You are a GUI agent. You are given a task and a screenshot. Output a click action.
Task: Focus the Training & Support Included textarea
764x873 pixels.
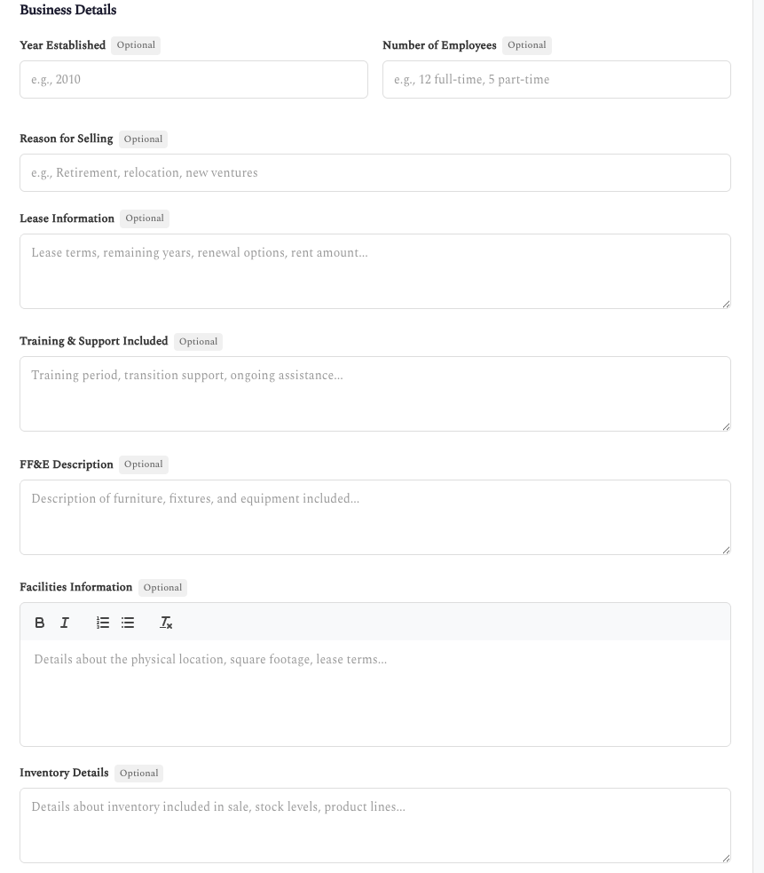[x=374, y=391]
